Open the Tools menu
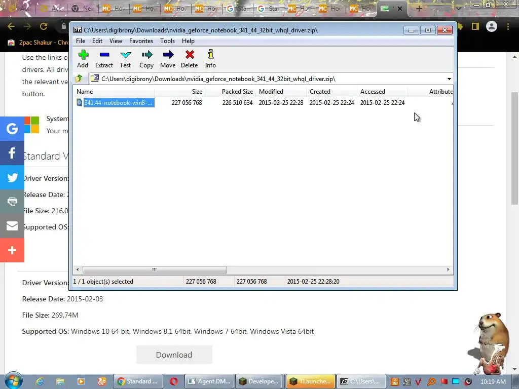 tap(167, 41)
